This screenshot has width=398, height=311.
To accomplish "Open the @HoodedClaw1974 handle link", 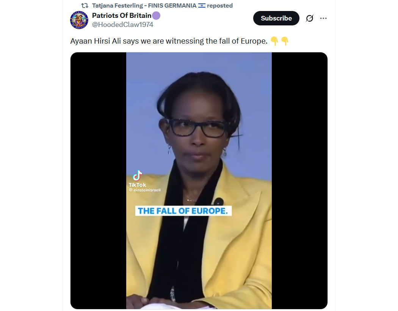I will pos(122,25).
